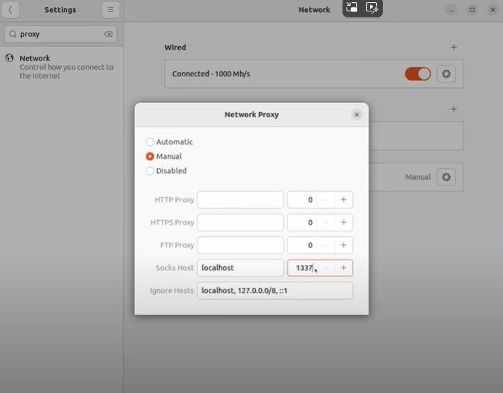Open Network Proxy gear settings
The image size is (503, 393).
pyautogui.click(x=446, y=177)
